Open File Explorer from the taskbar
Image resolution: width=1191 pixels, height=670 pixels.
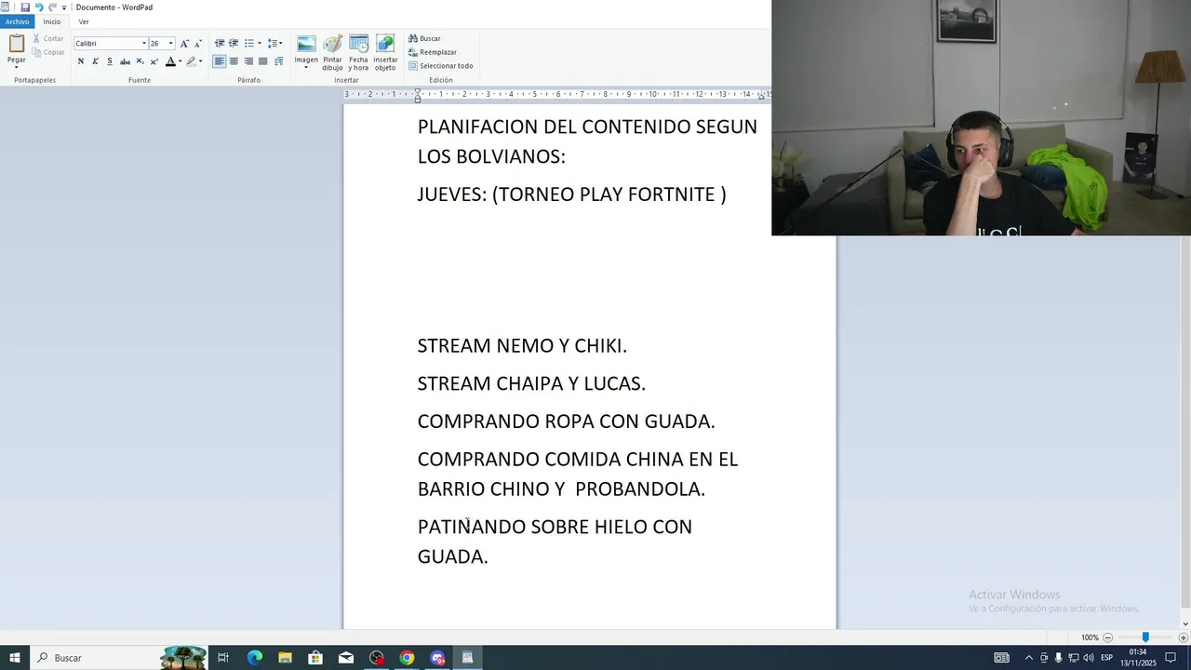click(285, 658)
